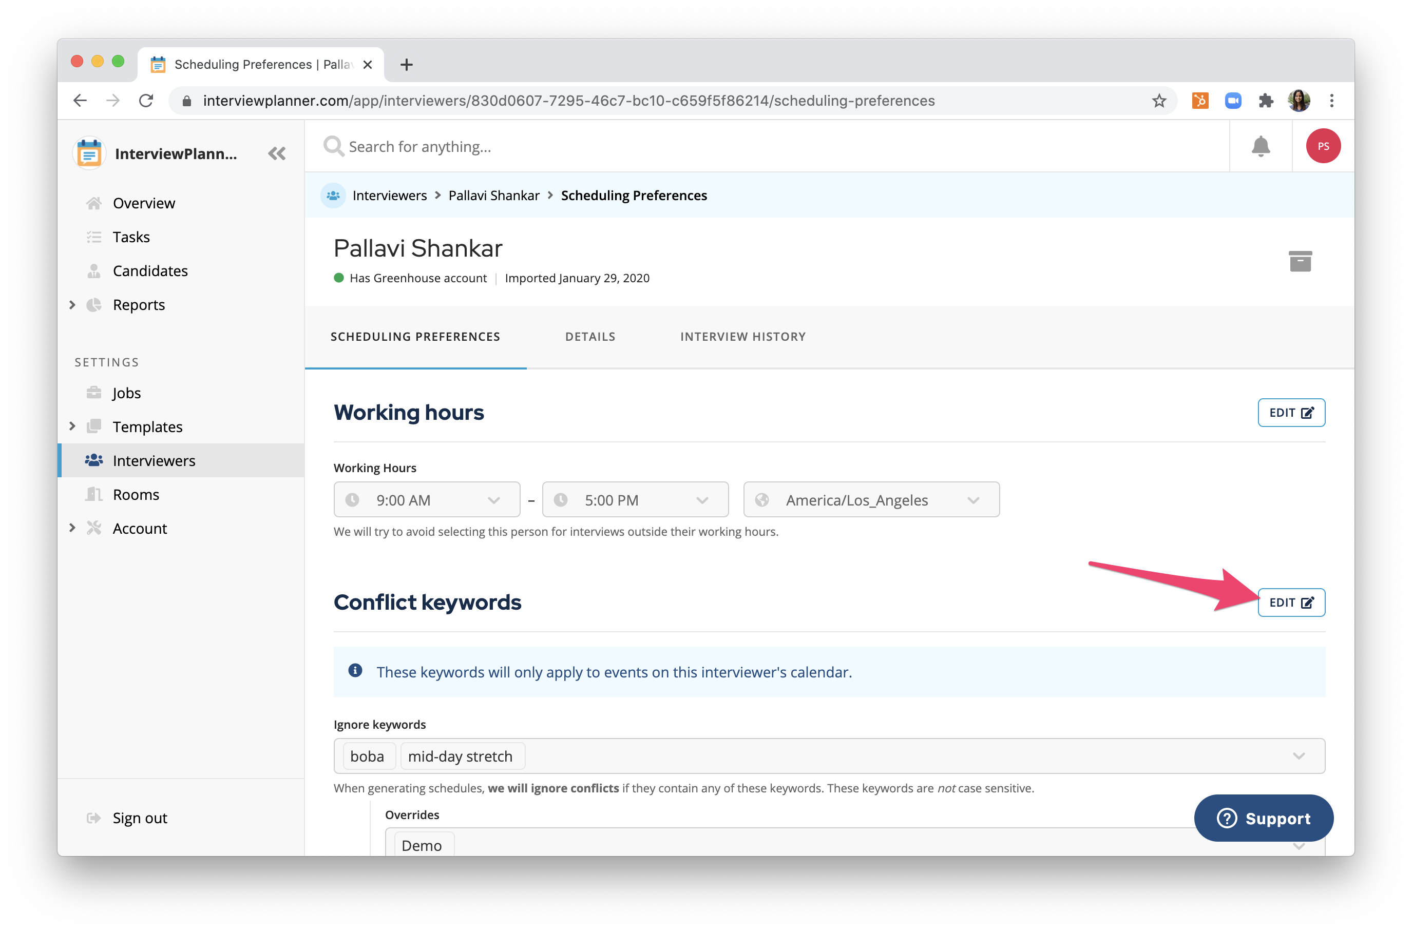Switch to the Details tab
1412x932 pixels.
pos(590,337)
